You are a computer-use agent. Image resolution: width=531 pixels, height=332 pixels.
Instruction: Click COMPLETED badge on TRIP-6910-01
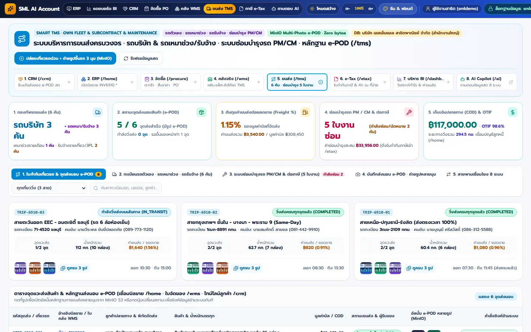(481, 212)
